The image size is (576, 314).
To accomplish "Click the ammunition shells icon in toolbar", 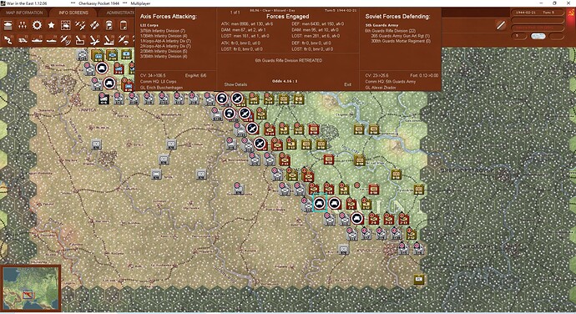I will [x=95, y=25].
